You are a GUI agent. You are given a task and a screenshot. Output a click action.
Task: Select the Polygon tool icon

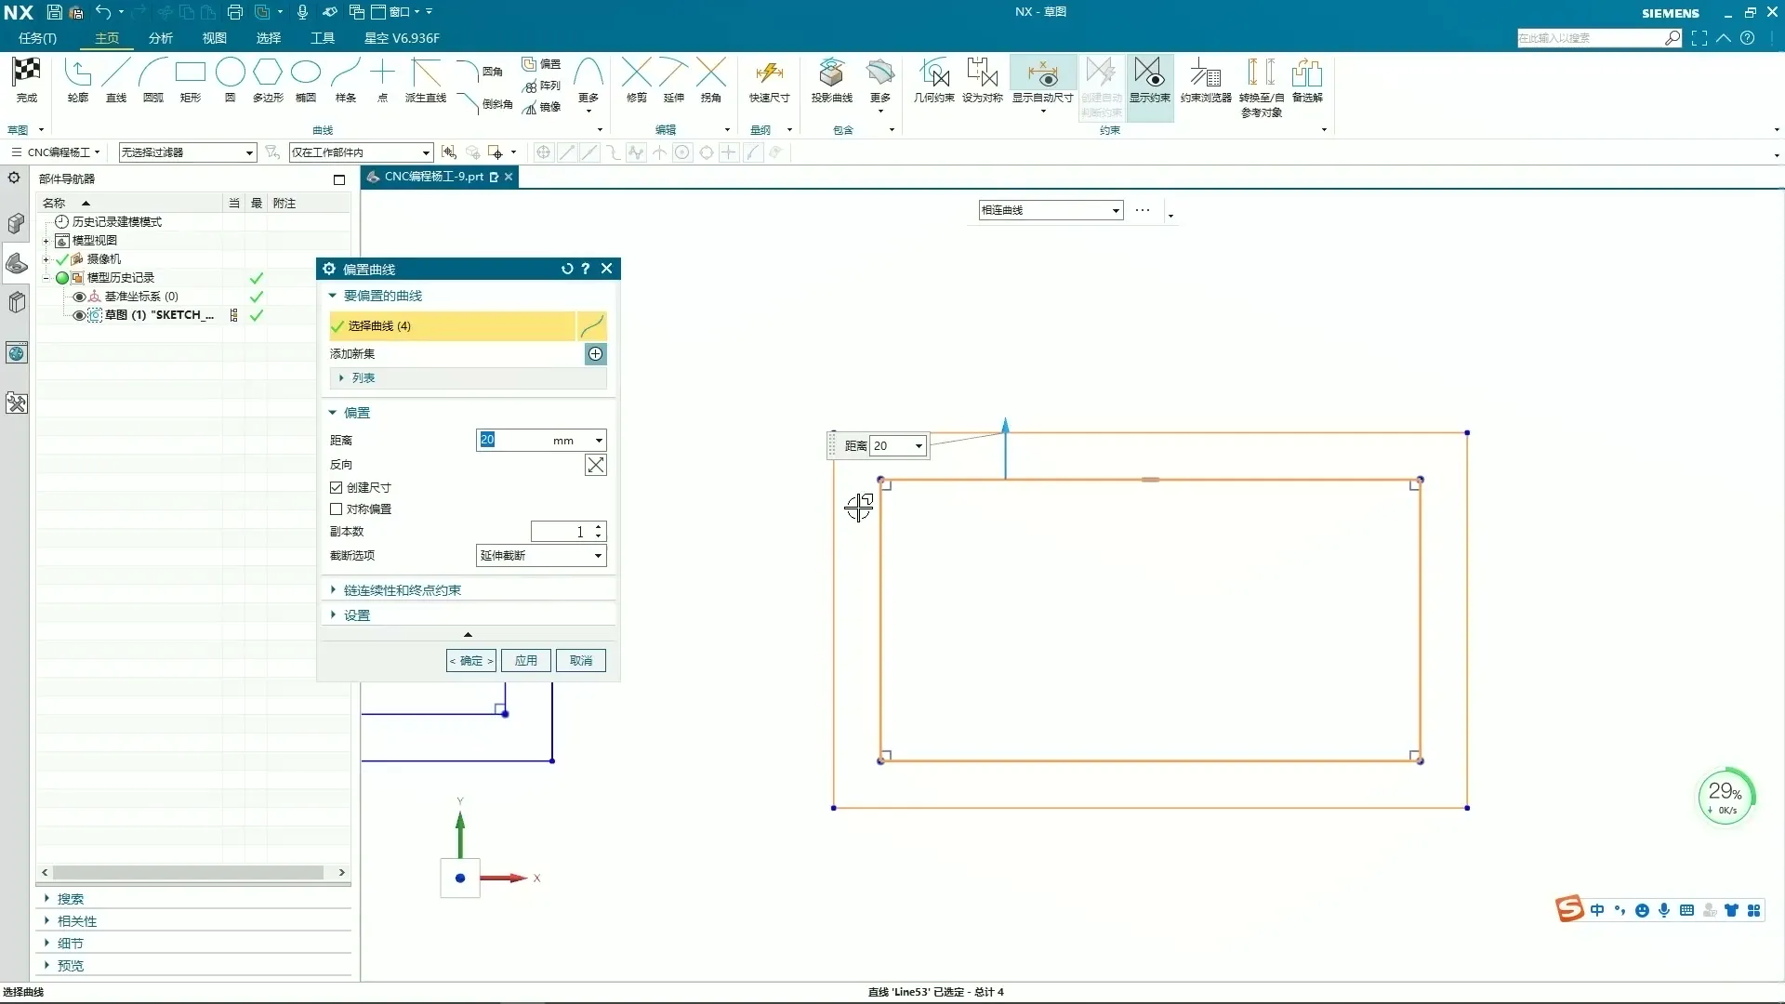click(x=268, y=73)
